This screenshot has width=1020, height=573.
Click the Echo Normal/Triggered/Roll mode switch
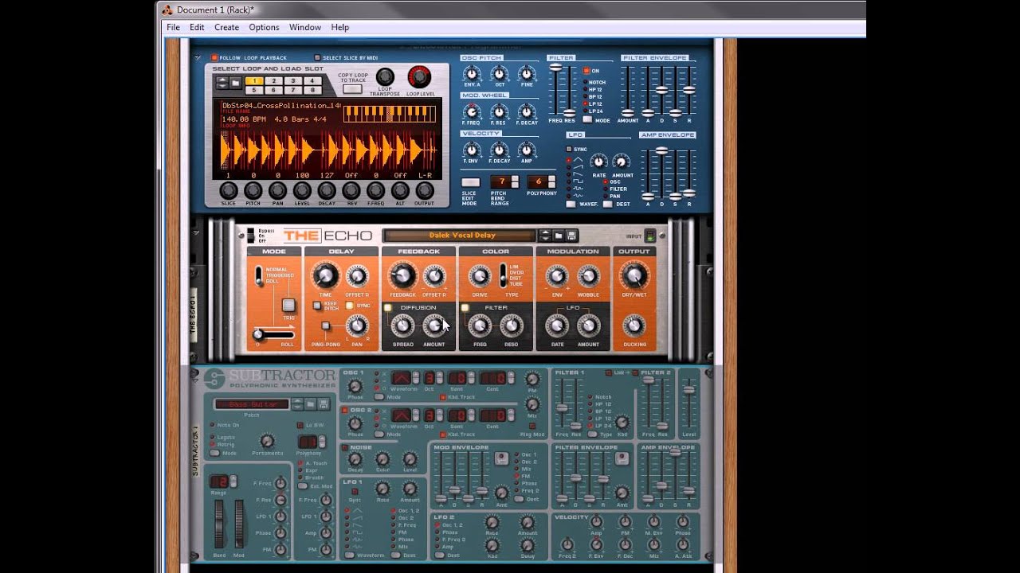pos(258,276)
